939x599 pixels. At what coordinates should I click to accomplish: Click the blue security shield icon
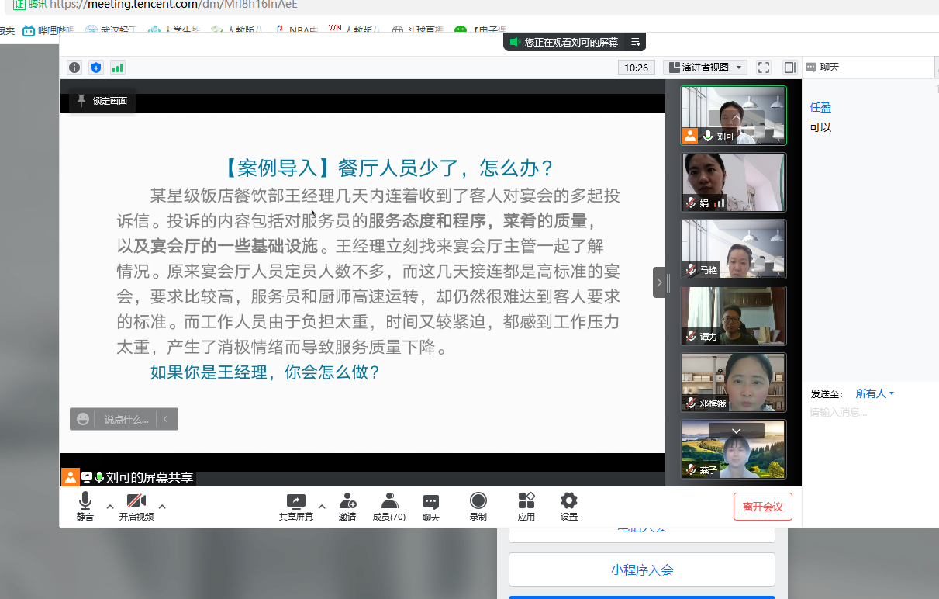click(x=95, y=68)
